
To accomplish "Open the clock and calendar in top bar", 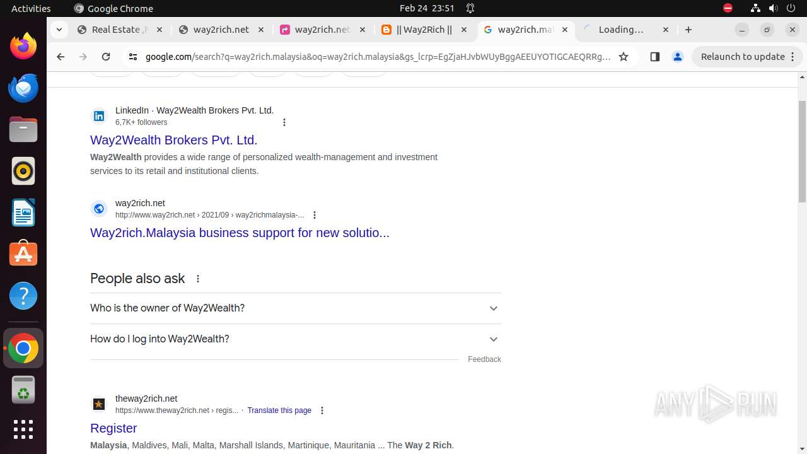I will [x=427, y=8].
